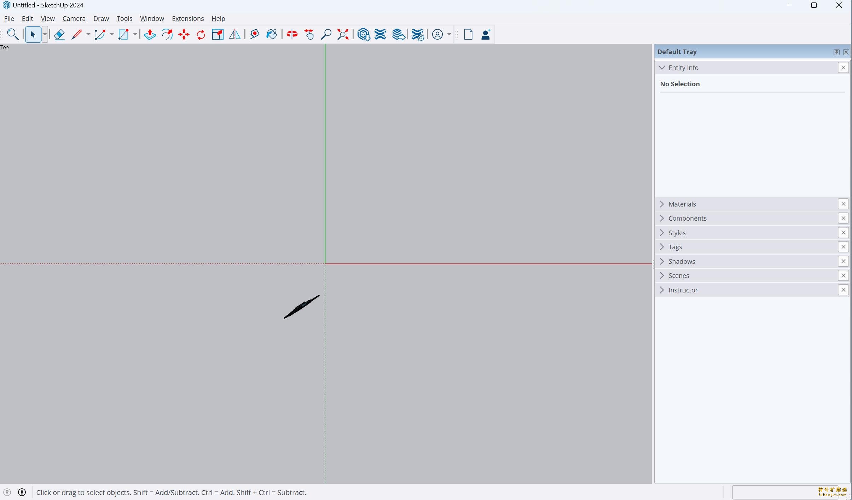Expand the Scenes panel
The height and width of the screenshot is (500, 852).
662,275
